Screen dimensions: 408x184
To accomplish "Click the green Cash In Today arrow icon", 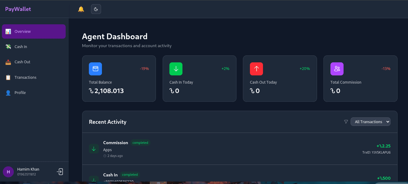I will click(x=176, y=69).
